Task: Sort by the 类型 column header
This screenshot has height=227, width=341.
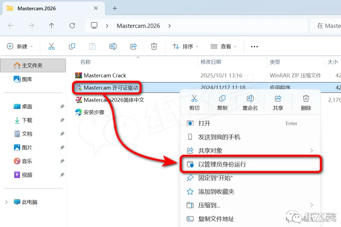Action: coord(275,62)
